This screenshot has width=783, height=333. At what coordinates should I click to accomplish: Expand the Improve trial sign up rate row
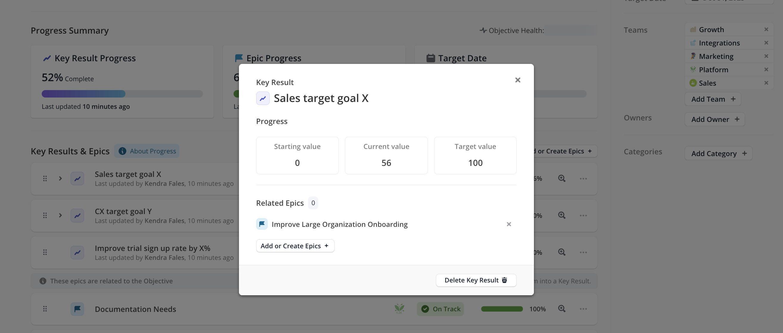60,252
